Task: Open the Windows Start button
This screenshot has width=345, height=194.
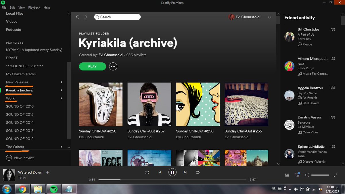Action: point(6,189)
